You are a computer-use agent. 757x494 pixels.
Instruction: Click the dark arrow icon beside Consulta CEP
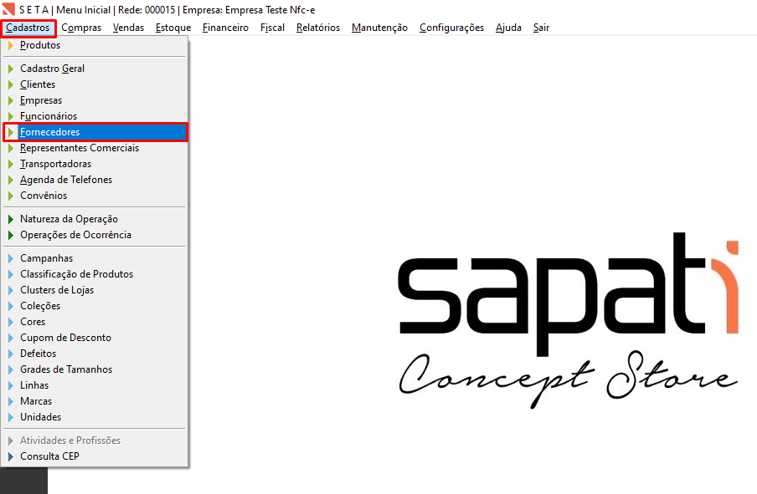tap(11, 457)
